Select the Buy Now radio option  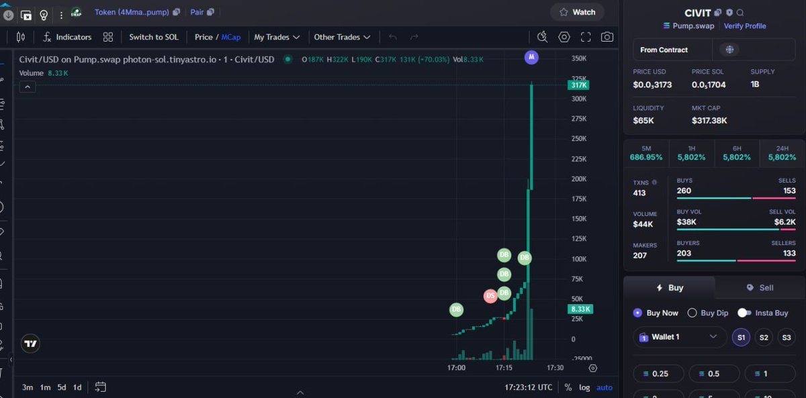(638, 313)
